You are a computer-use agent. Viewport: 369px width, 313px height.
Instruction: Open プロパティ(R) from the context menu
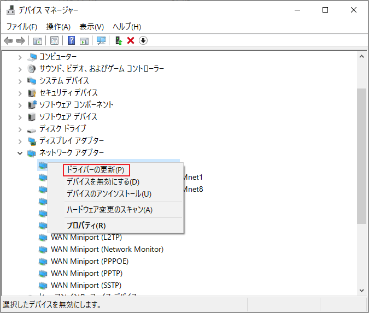pos(86,225)
